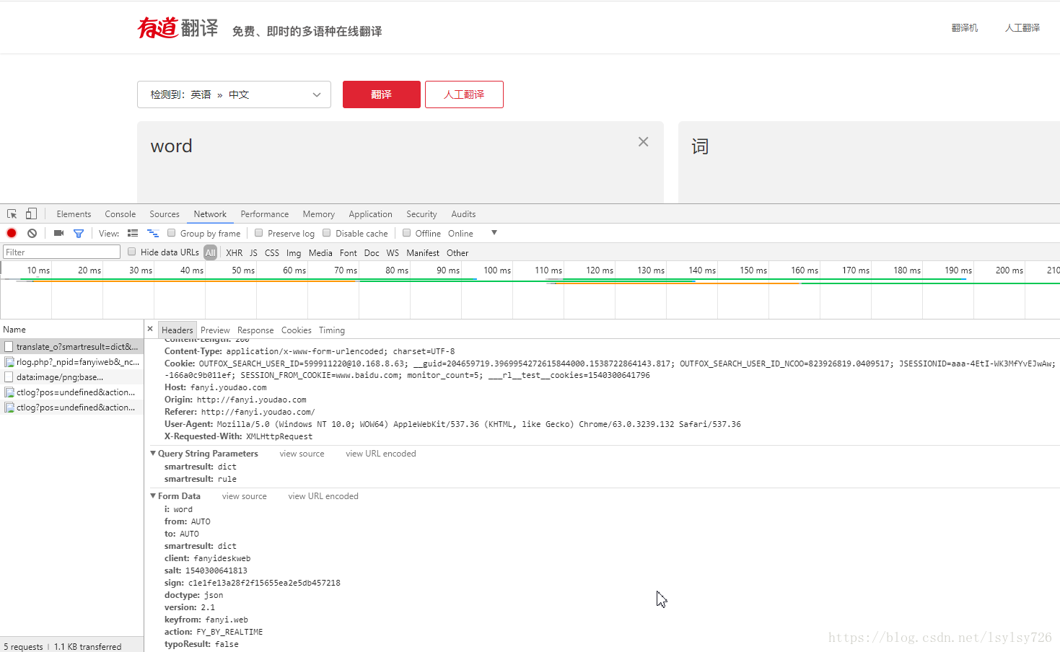Select the Network tab
This screenshot has width=1060, height=652.
pyautogui.click(x=210, y=214)
